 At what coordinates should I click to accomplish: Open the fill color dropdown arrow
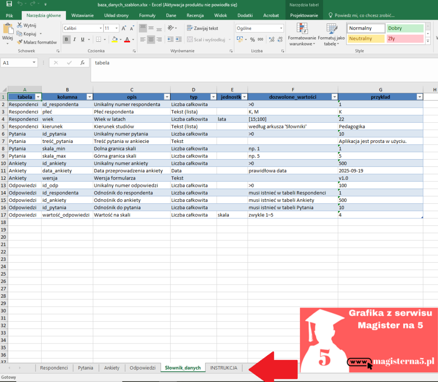pos(121,40)
